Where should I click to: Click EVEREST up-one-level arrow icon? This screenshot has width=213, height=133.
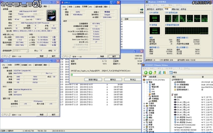pos(155,72)
